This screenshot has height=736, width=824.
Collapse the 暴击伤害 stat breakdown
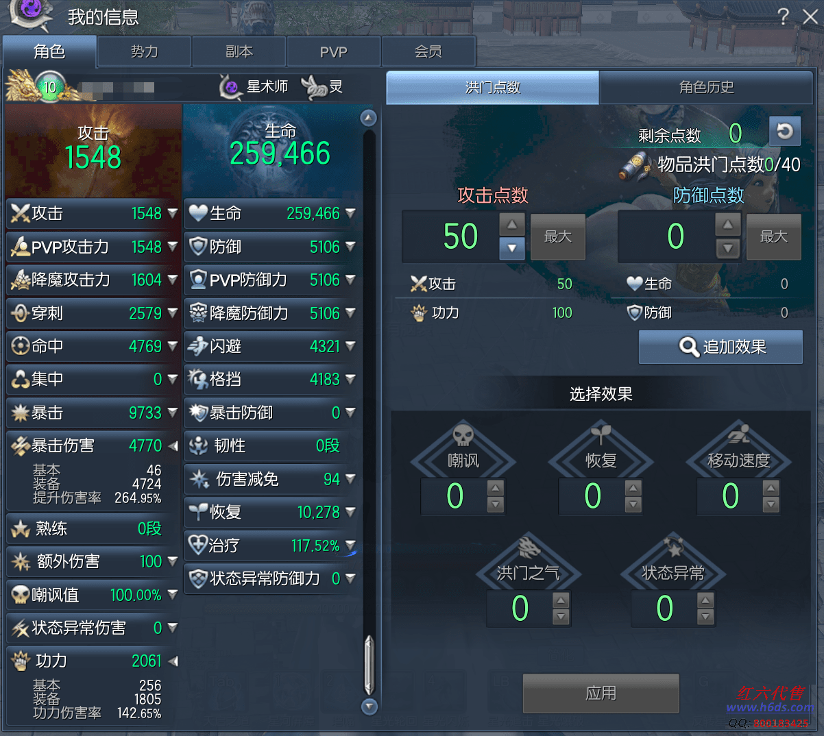pyautogui.click(x=173, y=446)
